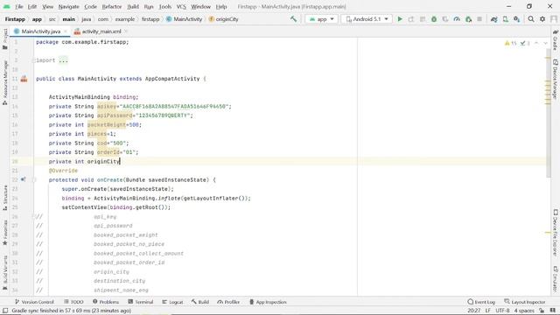Collapse the comment block fold marker at line 26
The image size is (560, 315).
(x=34, y=216)
